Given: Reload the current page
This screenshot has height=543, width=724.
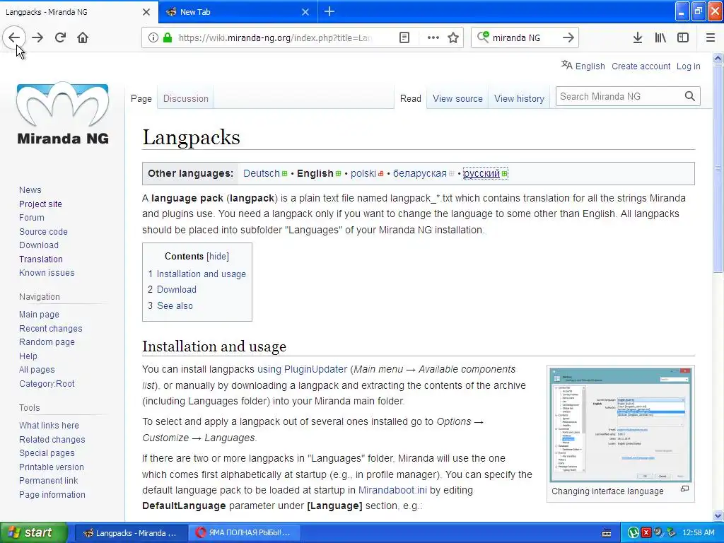Looking at the screenshot, I should point(60,37).
